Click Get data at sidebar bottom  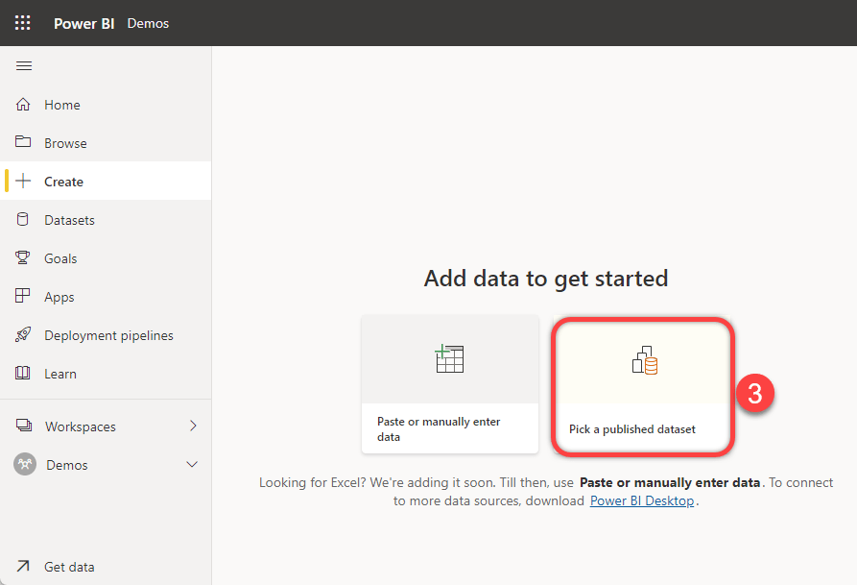pyautogui.click(x=106, y=567)
